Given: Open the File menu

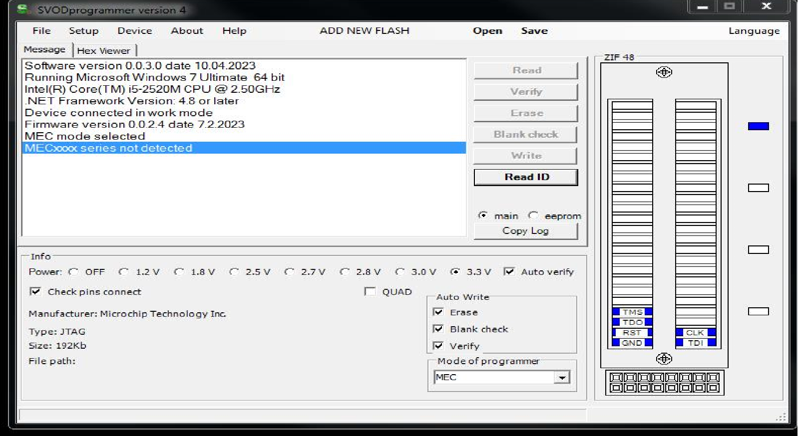Looking at the screenshot, I should pos(41,31).
